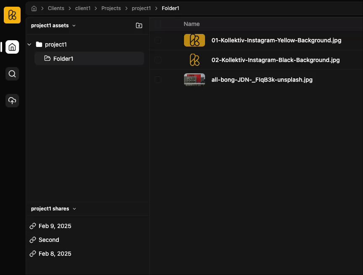Go to Projects in breadcrumb

(x=111, y=8)
